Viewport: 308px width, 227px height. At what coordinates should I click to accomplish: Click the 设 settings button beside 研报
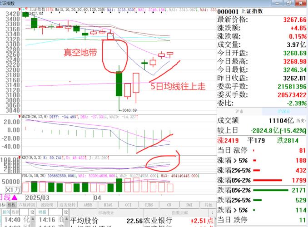[x=66, y=212]
